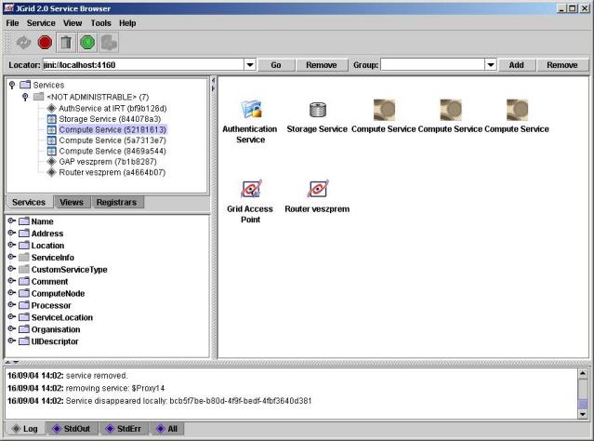
Task: Select the first Compute Service icon
Action: coord(384,110)
